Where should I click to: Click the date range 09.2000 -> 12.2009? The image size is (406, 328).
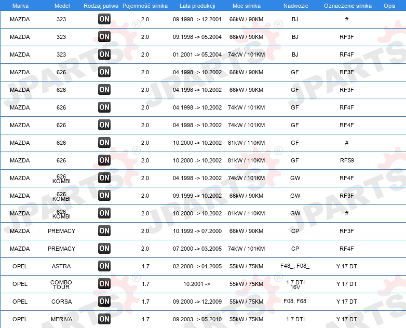197,302
